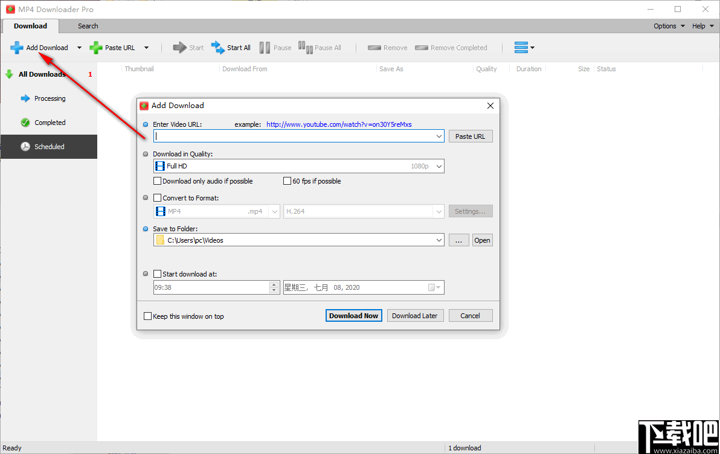This screenshot has height=454, width=720.
Task: Expand the Save to Folder dropdown
Action: coord(439,240)
